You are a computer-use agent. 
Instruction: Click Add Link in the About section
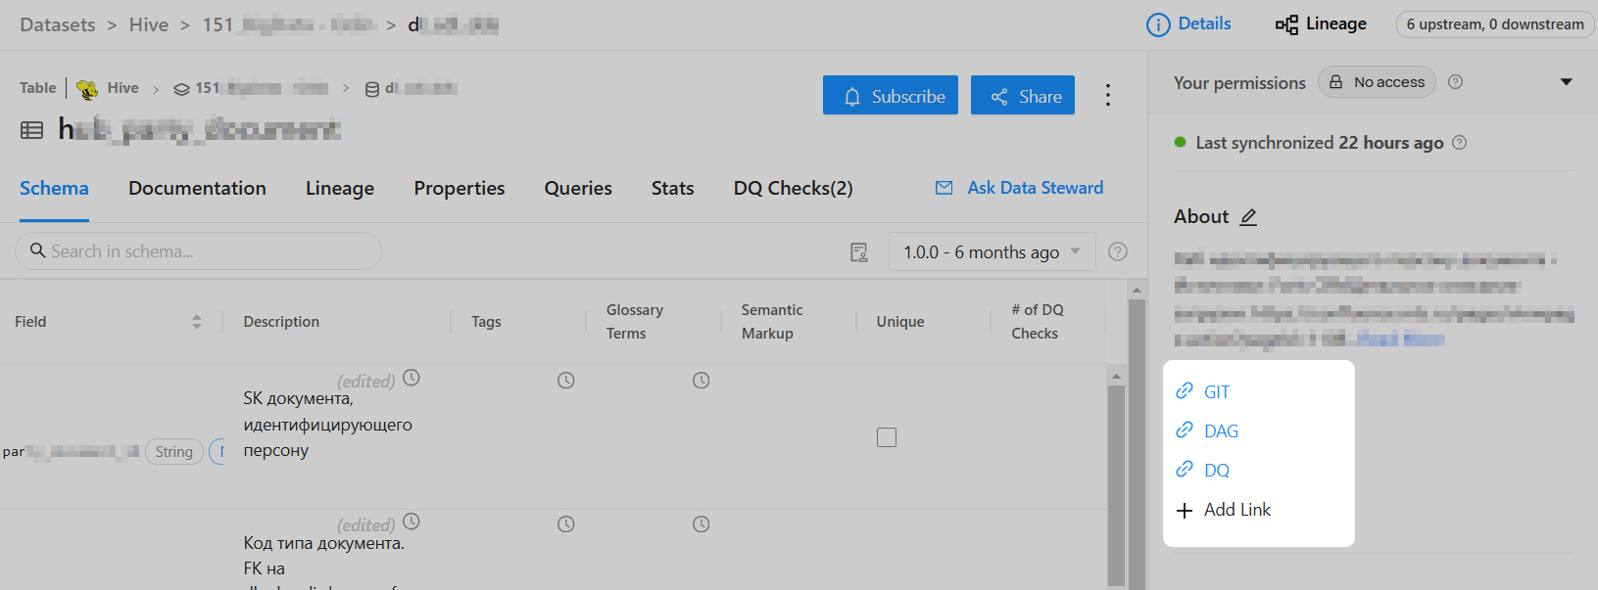tap(1236, 510)
